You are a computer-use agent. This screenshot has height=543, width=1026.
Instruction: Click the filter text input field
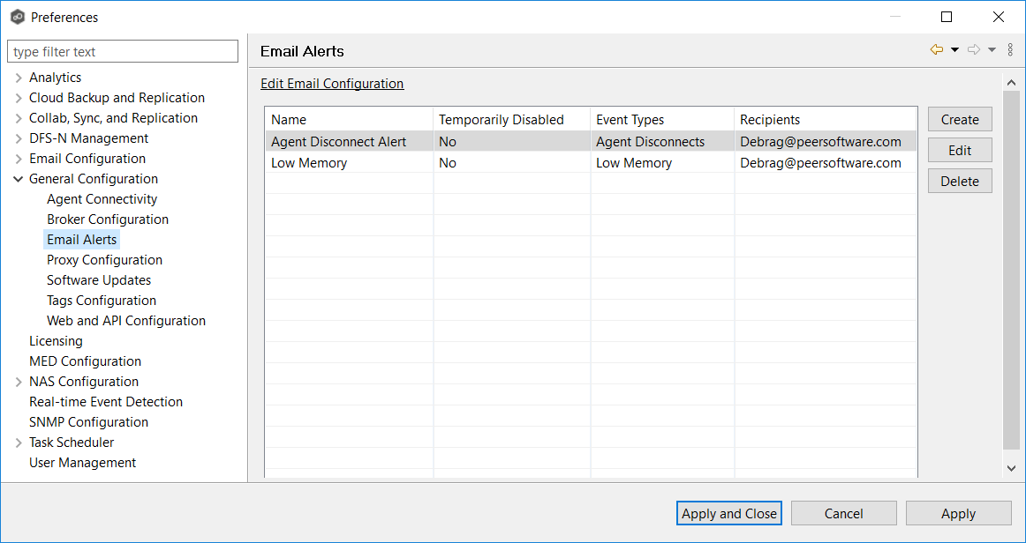coord(123,52)
